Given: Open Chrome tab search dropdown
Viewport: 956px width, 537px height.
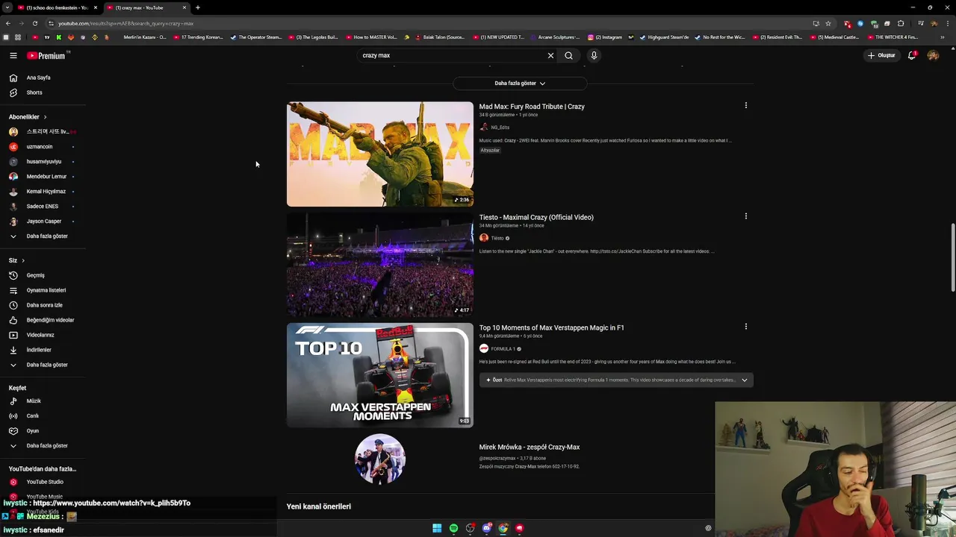Looking at the screenshot, I should tap(7, 7).
